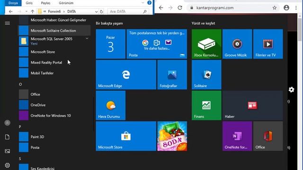Screen dimensions: 303x170
Task: Go back in Chrome
Action: click(161, 8)
